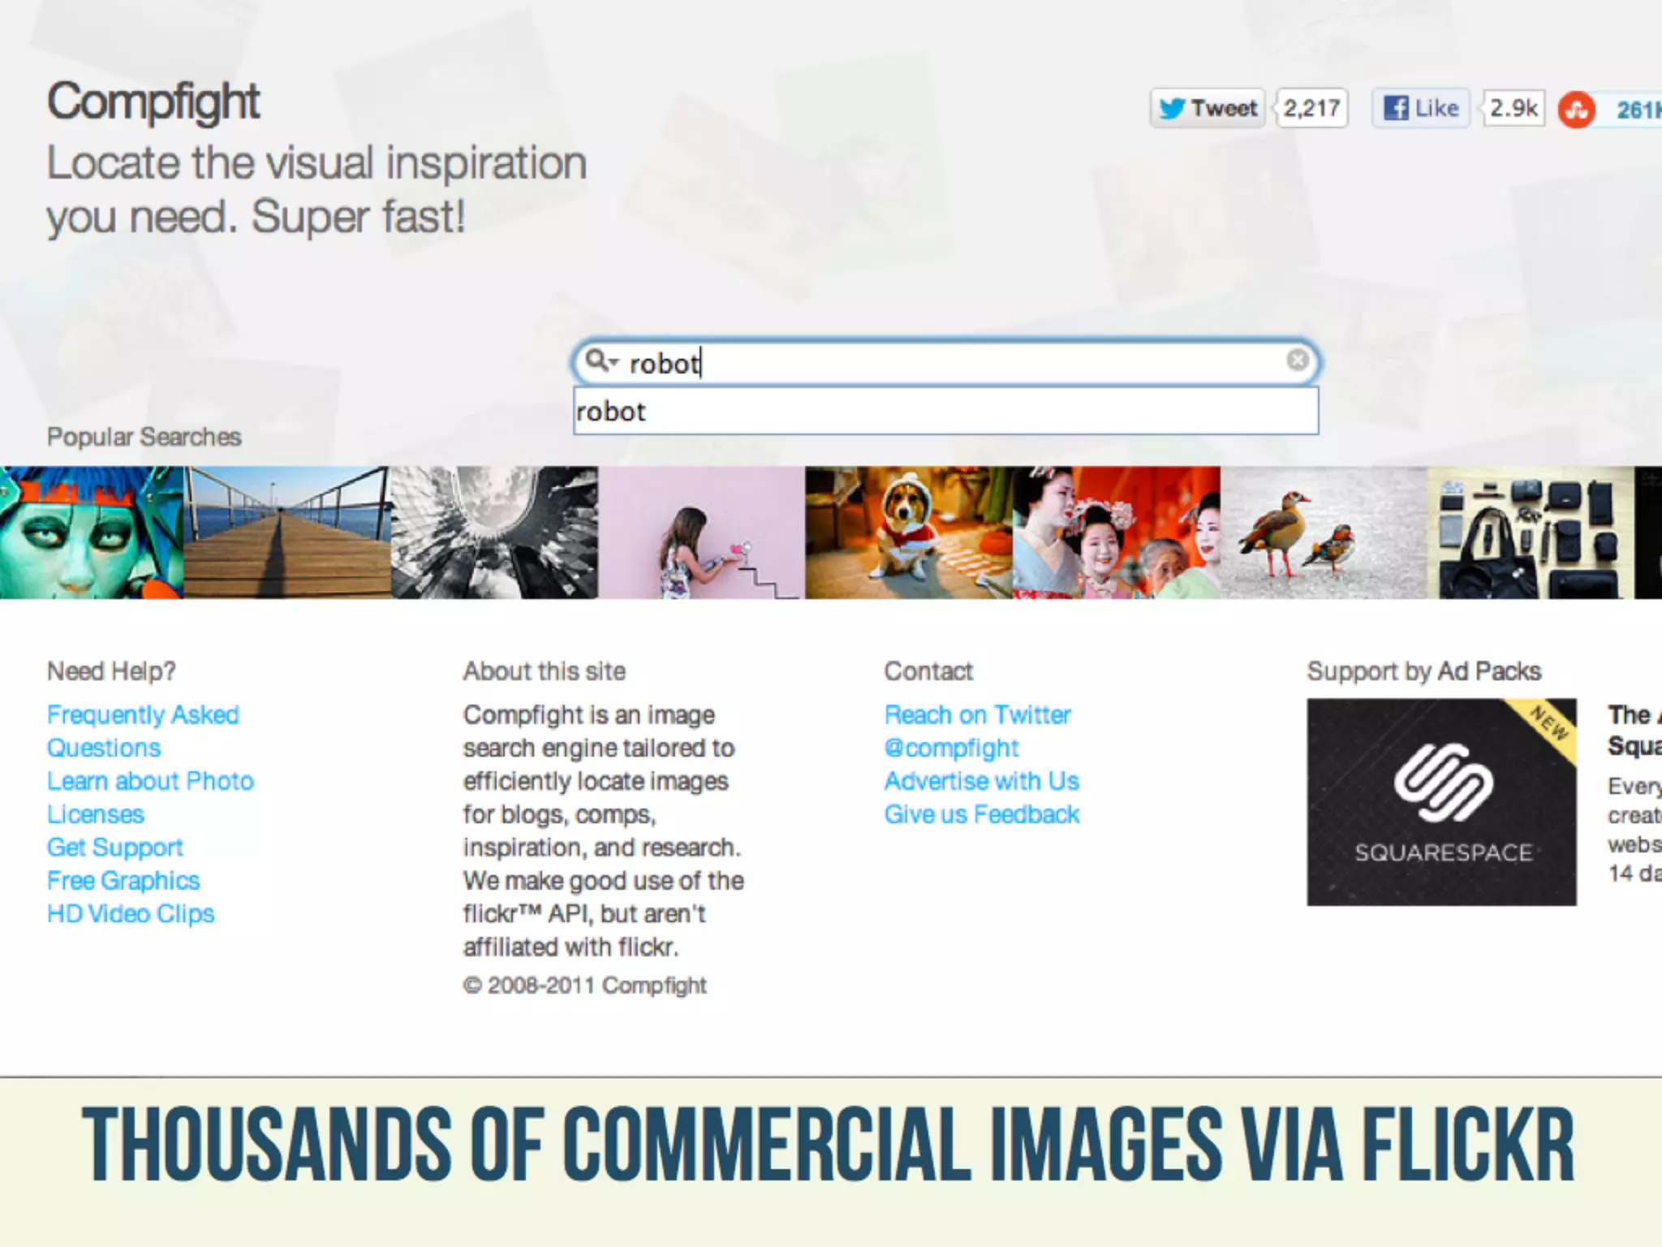The width and height of the screenshot is (1662, 1247).
Task: Open the ducks on gravel thumbnail
Action: click(x=1324, y=533)
